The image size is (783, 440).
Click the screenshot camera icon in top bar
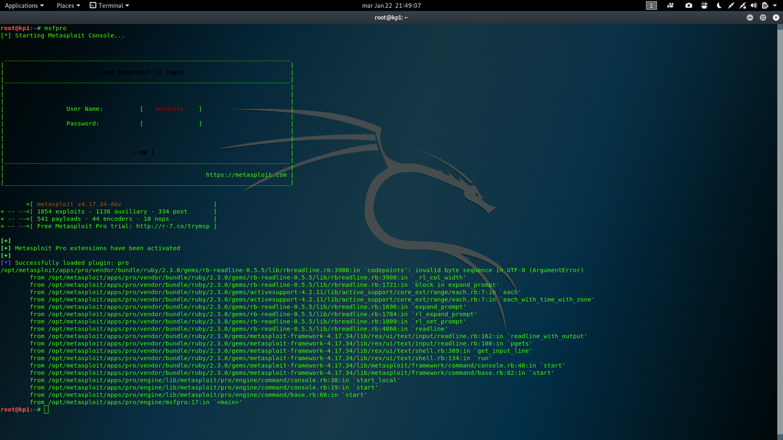point(688,5)
